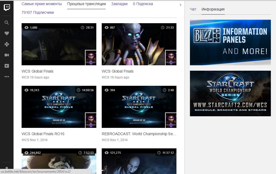Click the WCS Global Finals title under 1,686 views
This screenshot has width=276, height=174.
click(38, 71)
